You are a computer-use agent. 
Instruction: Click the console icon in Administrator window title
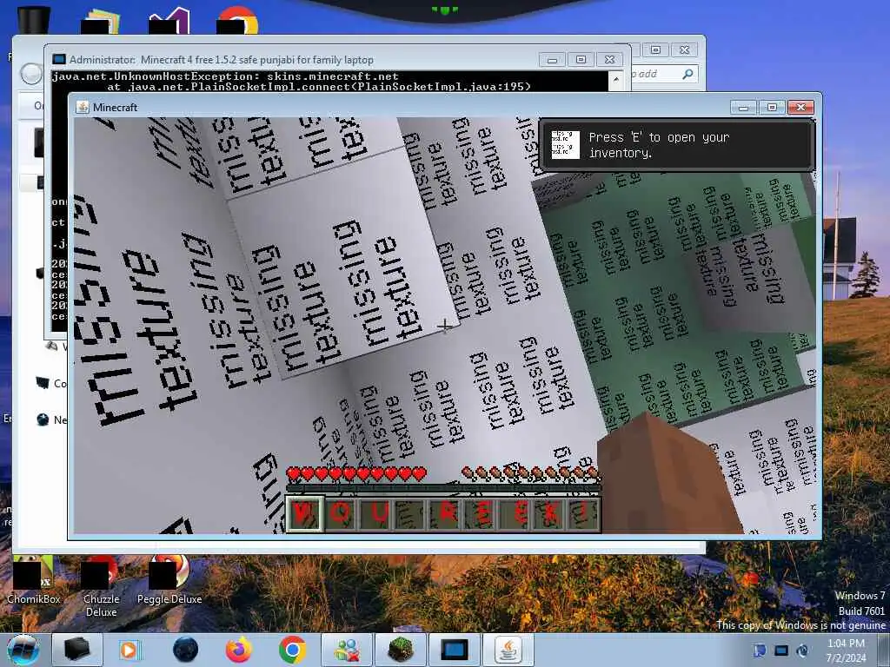(x=58, y=60)
